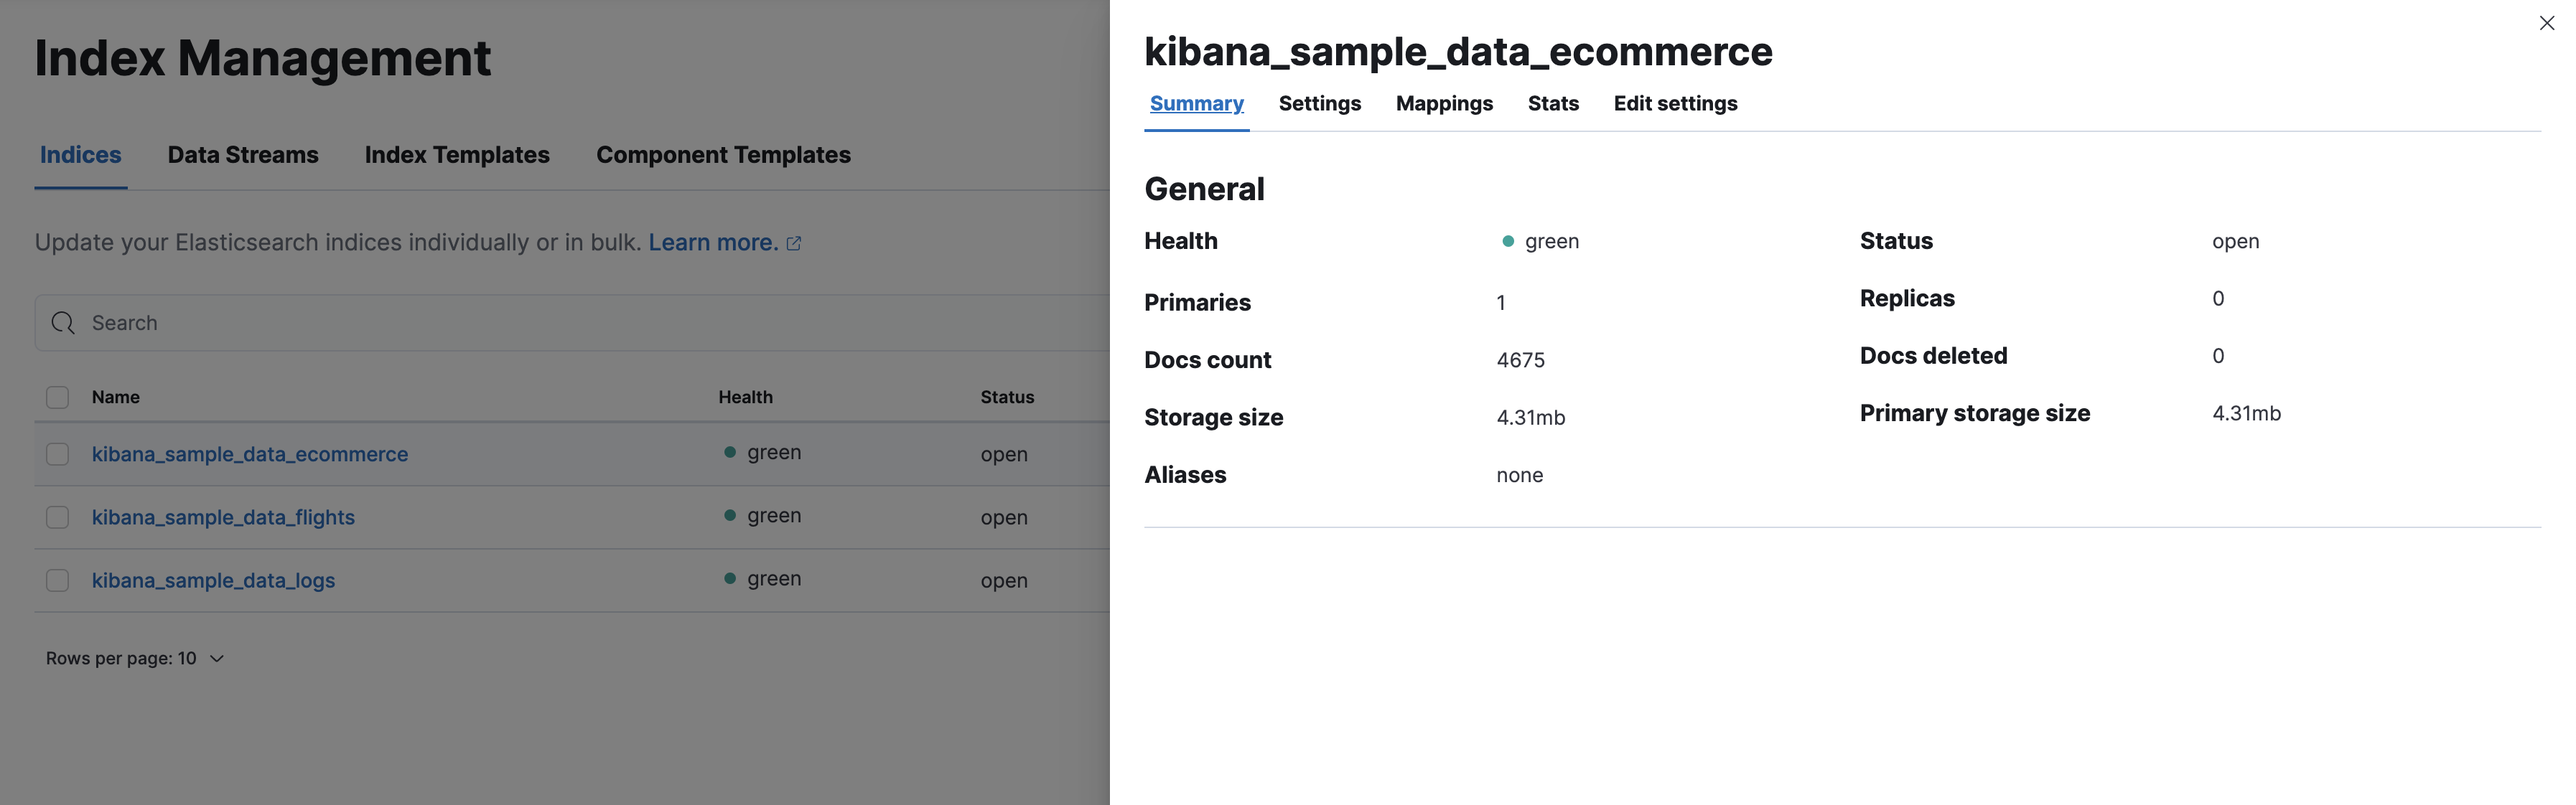Check the kibana_sample_data_flights row checkbox
This screenshot has height=805, width=2576.
(x=57, y=517)
